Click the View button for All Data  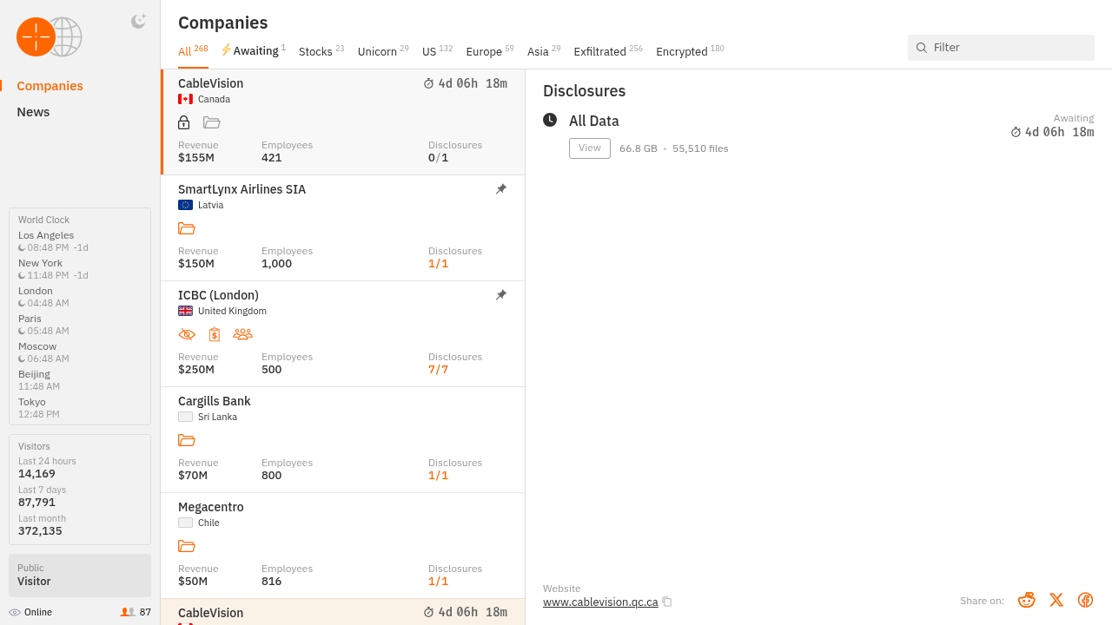[x=590, y=148]
